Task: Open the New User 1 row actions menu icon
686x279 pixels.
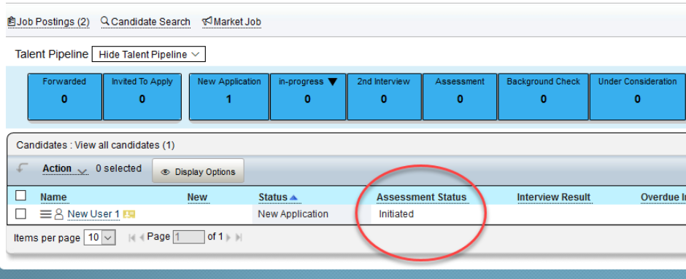Action: 45,214
